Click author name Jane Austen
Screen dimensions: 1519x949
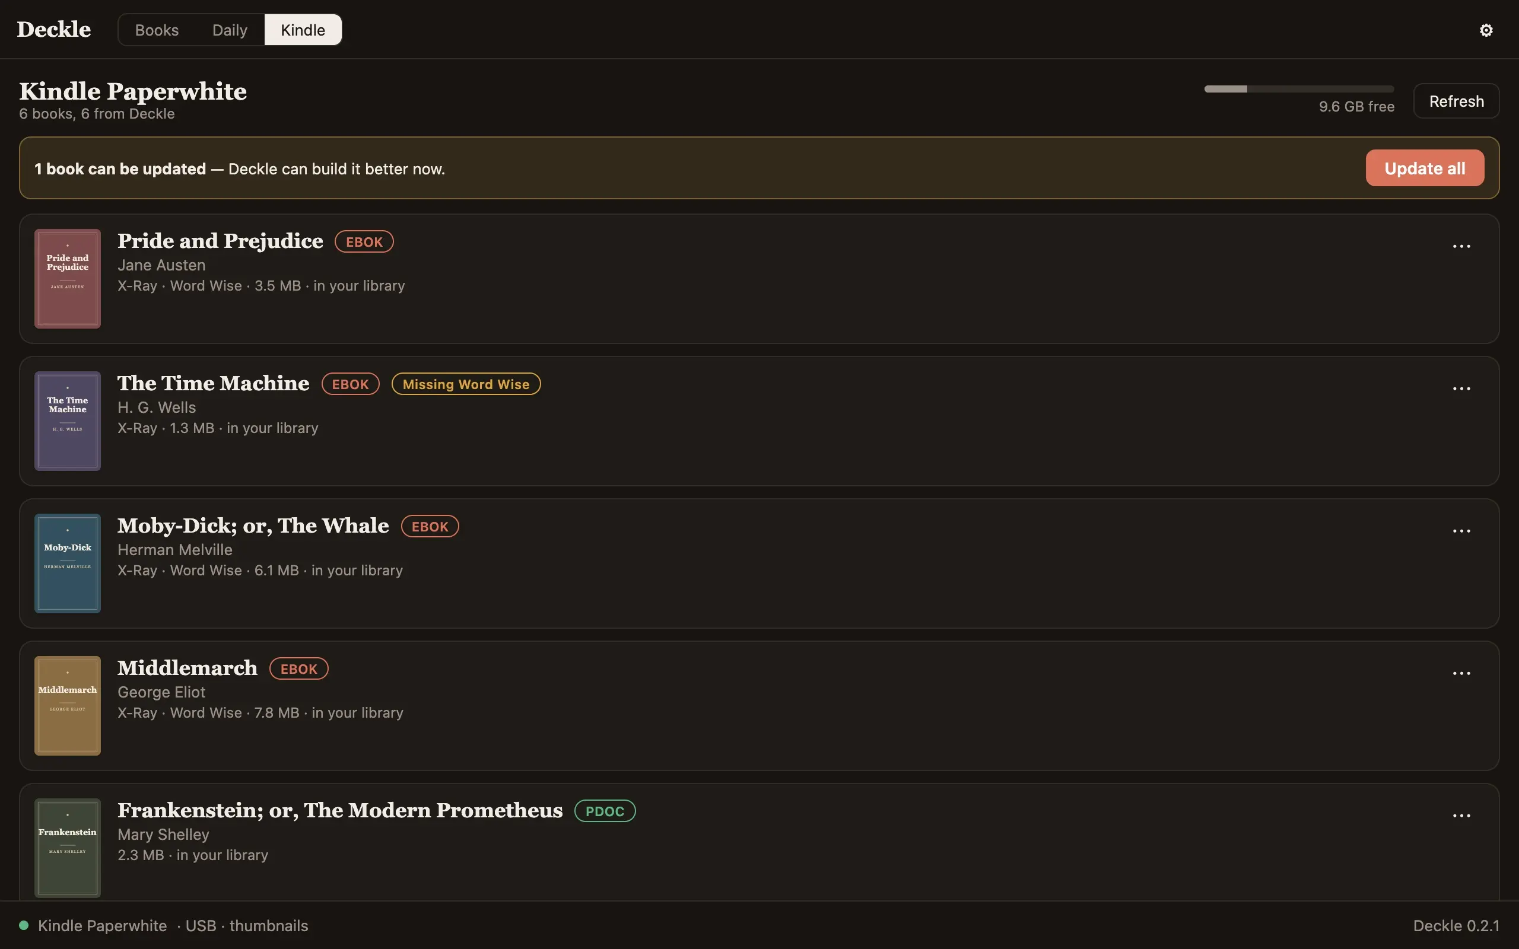(x=161, y=266)
